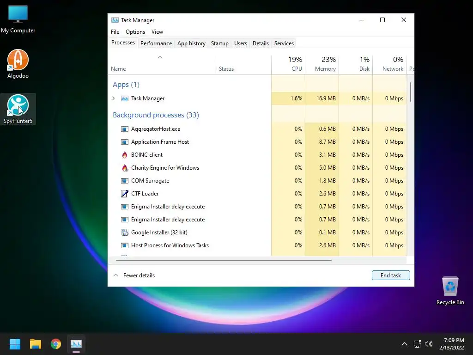Click the End task button
The image size is (473, 355).
[x=391, y=275]
